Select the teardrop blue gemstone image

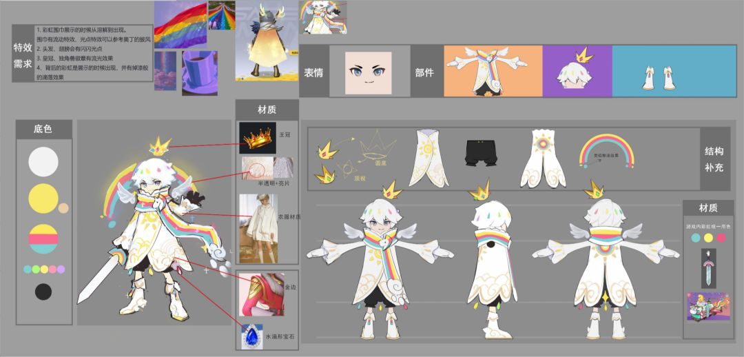point(252,336)
